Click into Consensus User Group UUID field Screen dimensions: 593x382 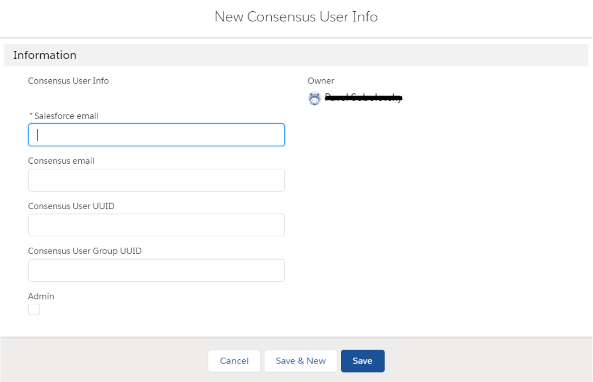[x=156, y=270]
